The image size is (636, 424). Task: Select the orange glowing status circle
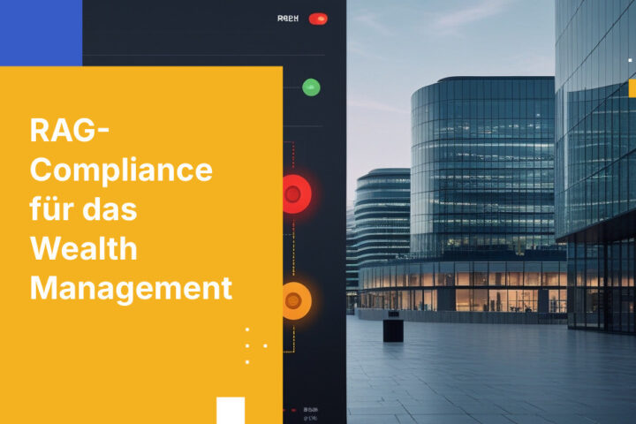point(297,301)
